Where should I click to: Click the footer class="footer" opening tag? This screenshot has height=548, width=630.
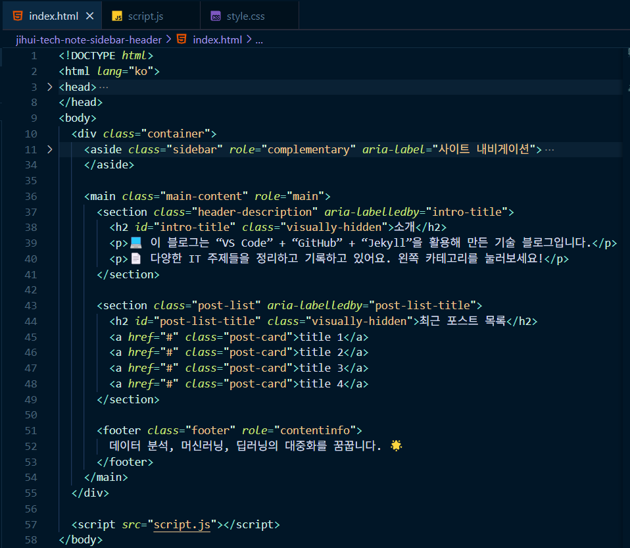click(230, 431)
